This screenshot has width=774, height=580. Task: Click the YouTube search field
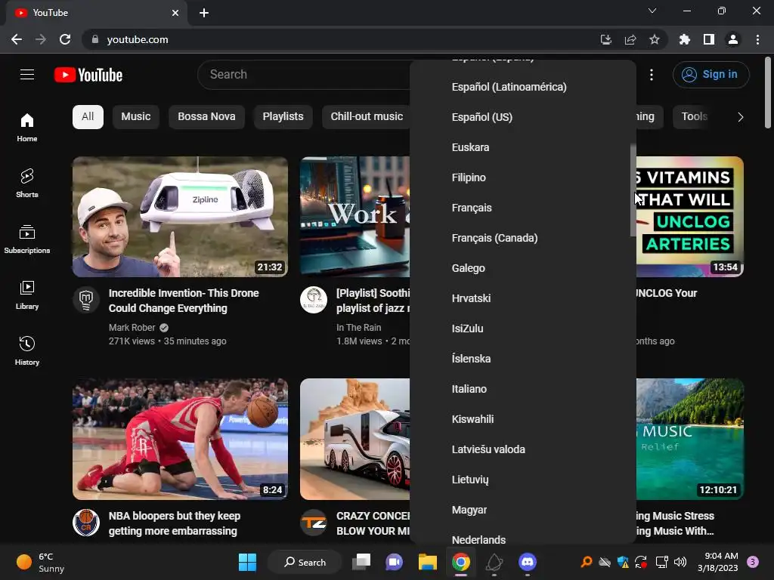click(304, 75)
